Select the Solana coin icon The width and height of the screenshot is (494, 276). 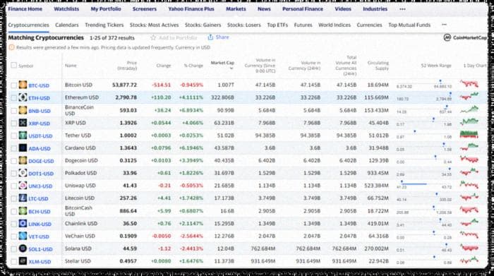pos(23,248)
